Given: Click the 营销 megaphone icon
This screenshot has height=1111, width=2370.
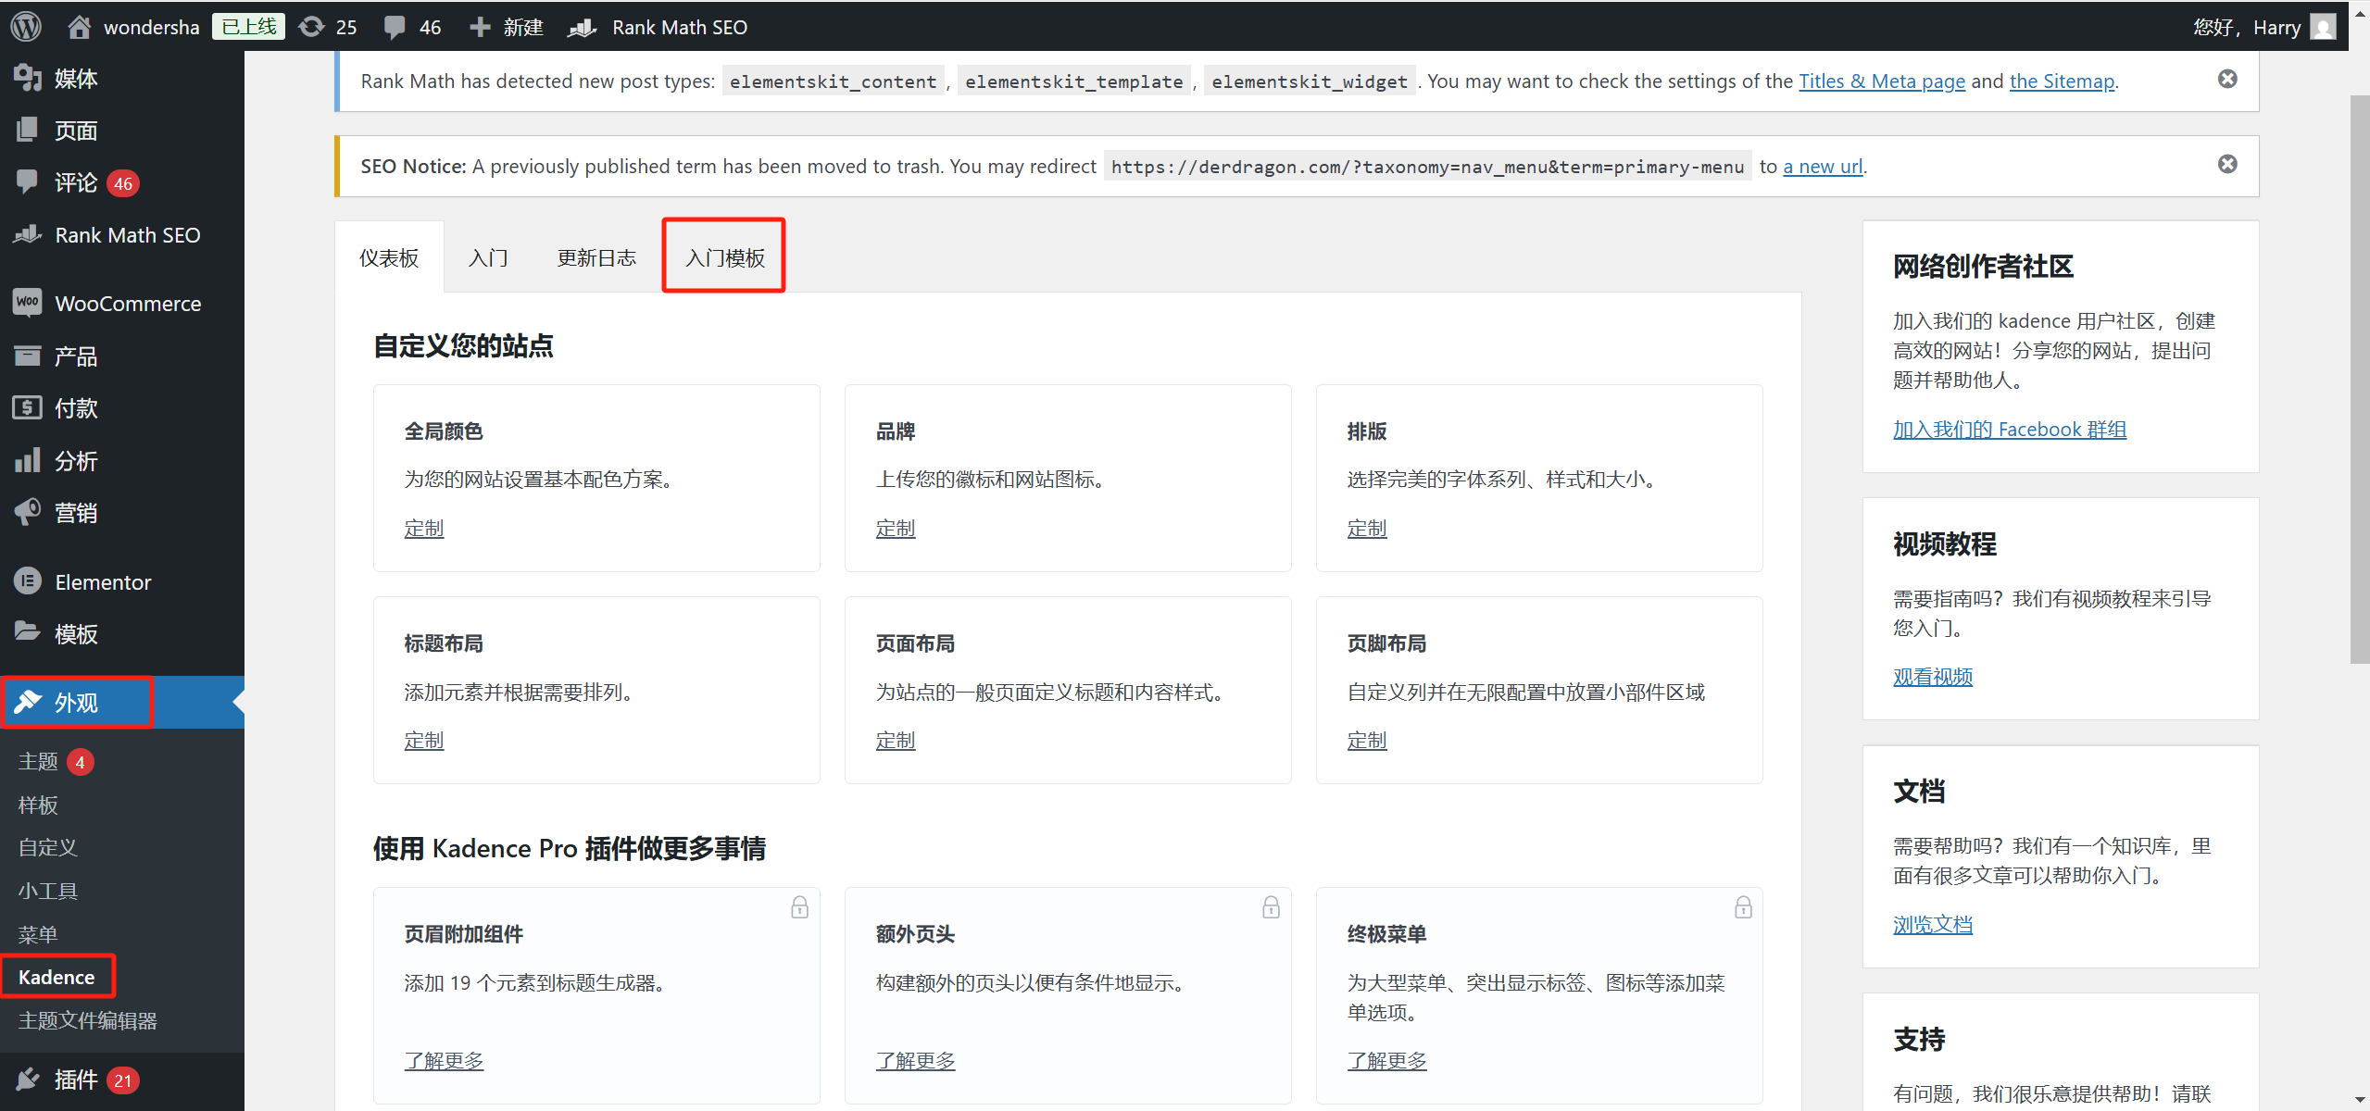Looking at the screenshot, I should [x=27, y=512].
